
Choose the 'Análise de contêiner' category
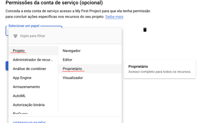(x=33, y=69)
